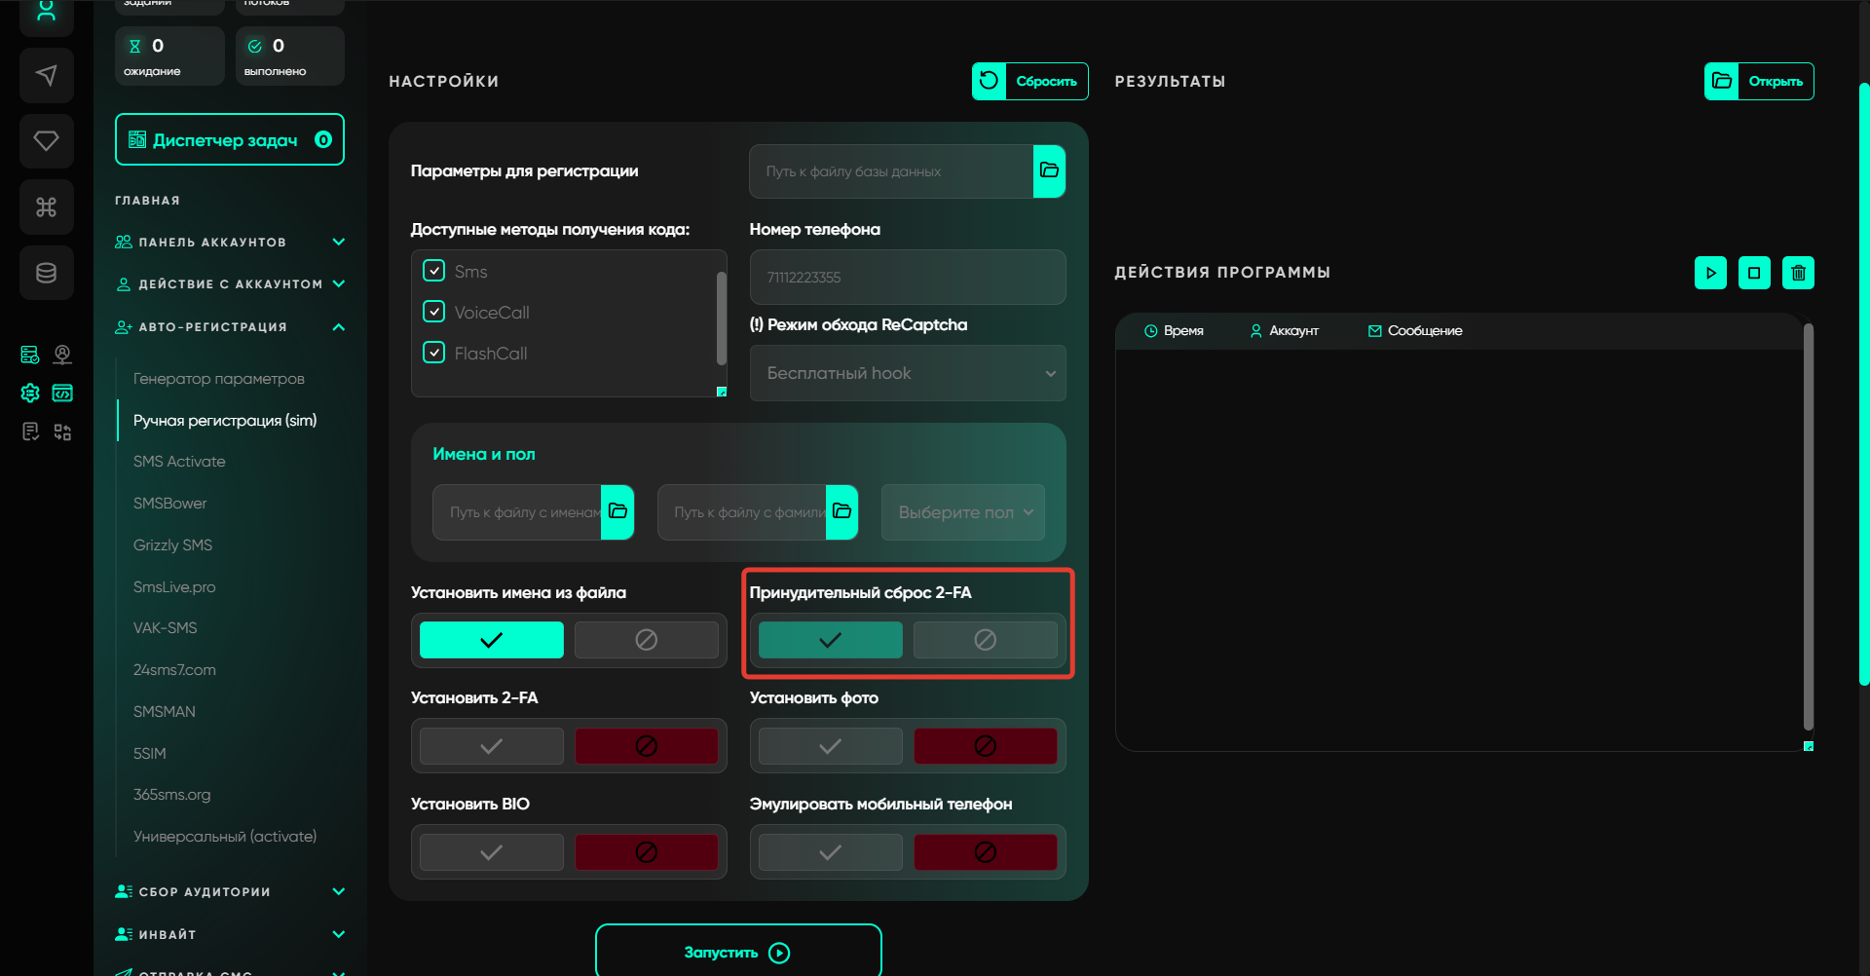Screen dimensions: 1870x976
Task: Click the paper plane icon in left sidebar
Action: pos(46,75)
